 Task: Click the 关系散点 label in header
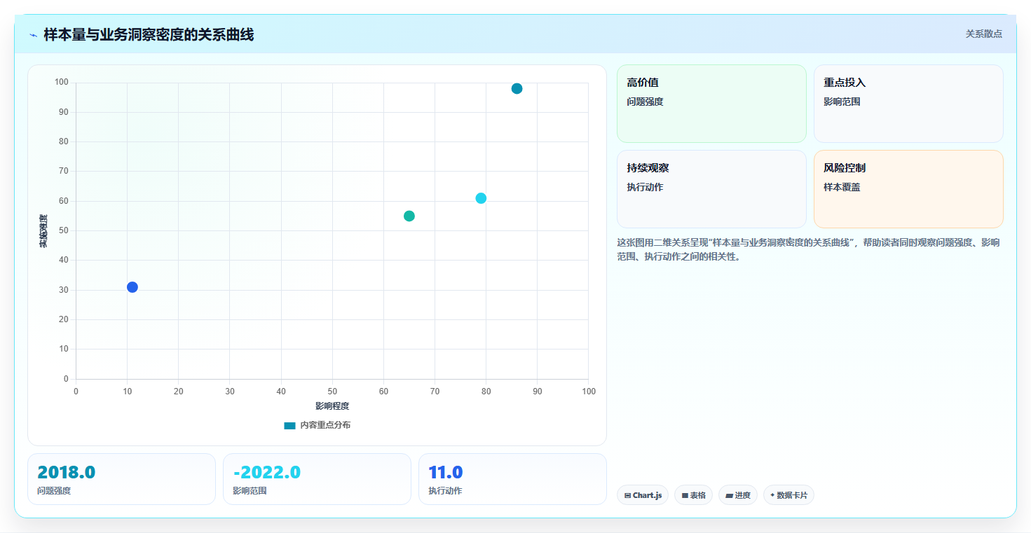(x=983, y=34)
